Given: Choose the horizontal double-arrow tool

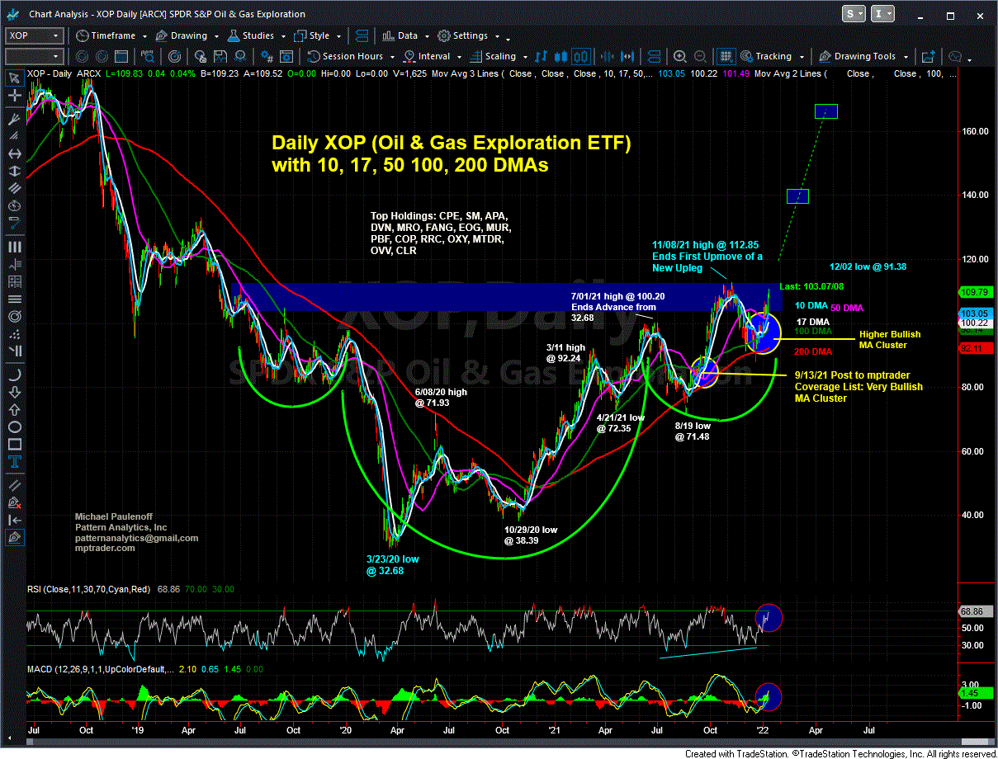Looking at the screenshot, I should tap(13, 153).
